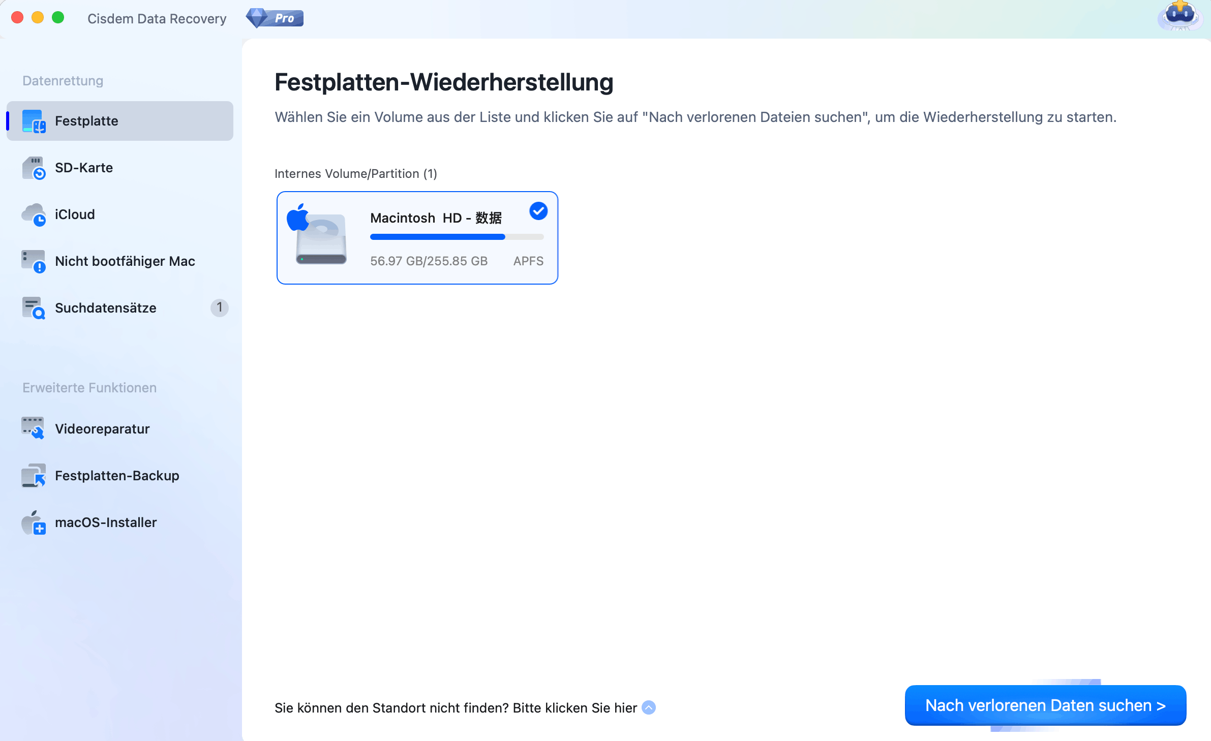This screenshot has height=741, width=1211.
Task: Click Nach verlorenen Daten suchen button
Action: (1045, 705)
